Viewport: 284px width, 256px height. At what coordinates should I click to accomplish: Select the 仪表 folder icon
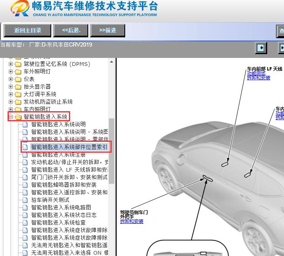(x=18, y=79)
